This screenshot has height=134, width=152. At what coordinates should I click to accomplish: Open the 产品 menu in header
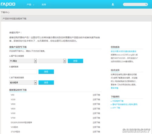[x=30, y=5]
